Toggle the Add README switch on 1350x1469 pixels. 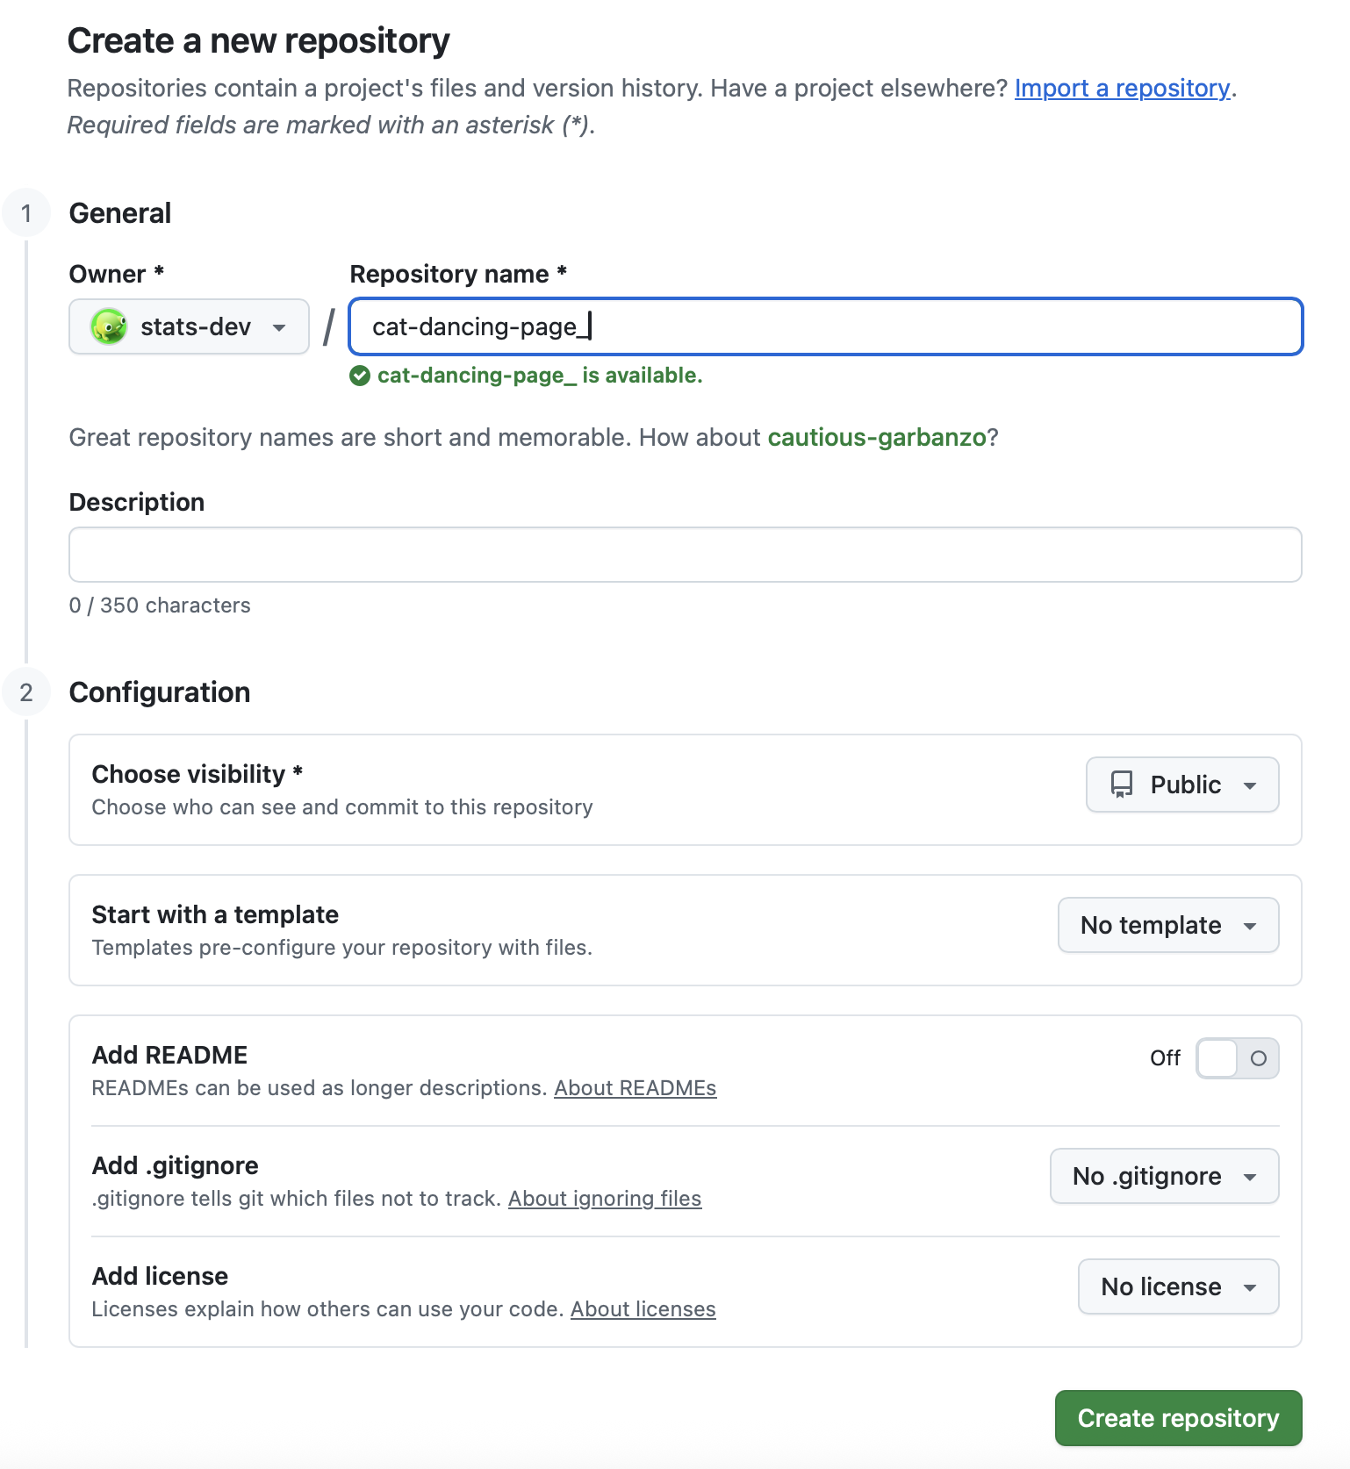click(1237, 1058)
